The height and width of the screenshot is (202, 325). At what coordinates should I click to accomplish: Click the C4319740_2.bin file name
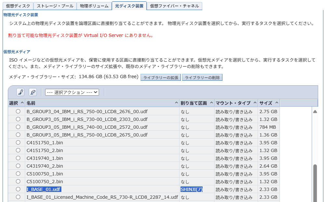(x=45, y=166)
